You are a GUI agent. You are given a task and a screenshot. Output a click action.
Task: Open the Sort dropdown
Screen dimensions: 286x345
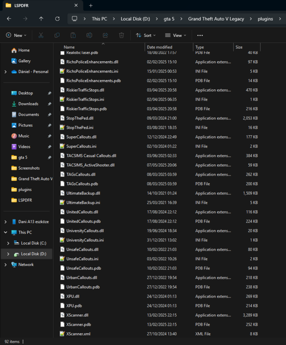point(146,35)
